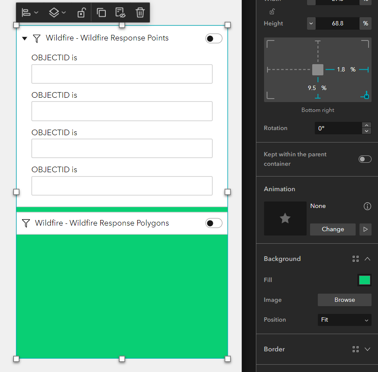Viewport: 378px width, 372px height.
Task: Select the top-left anchor in position grid
Action: (270, 44)
